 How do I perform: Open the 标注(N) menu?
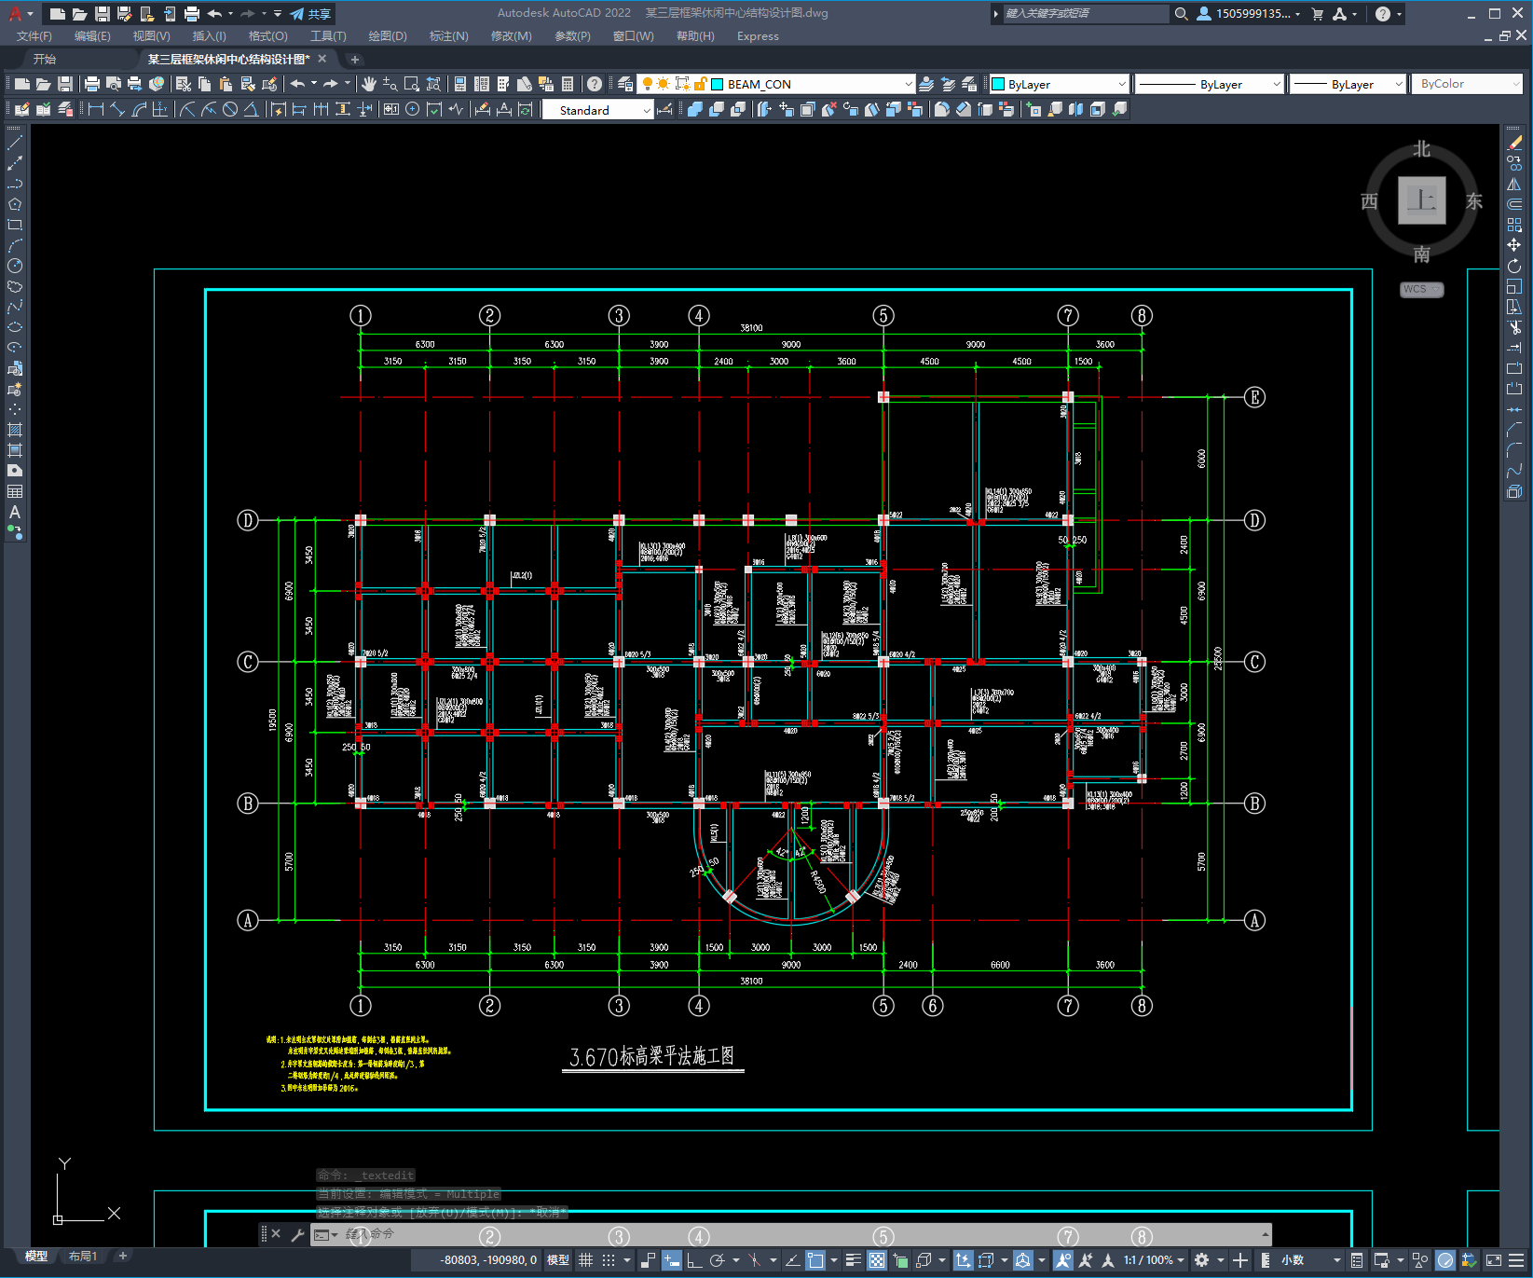448,36
